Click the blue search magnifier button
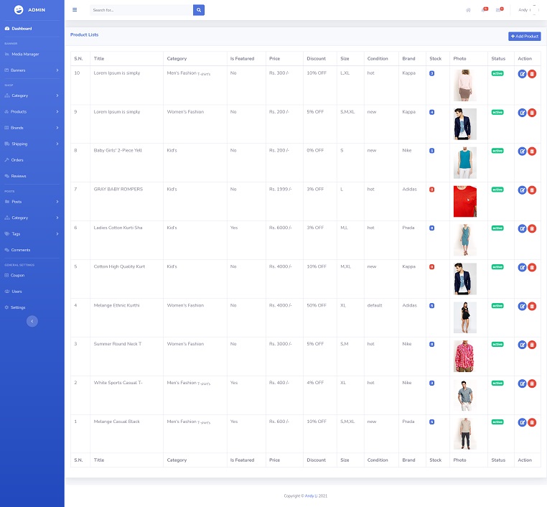 (x=199, y=10)
